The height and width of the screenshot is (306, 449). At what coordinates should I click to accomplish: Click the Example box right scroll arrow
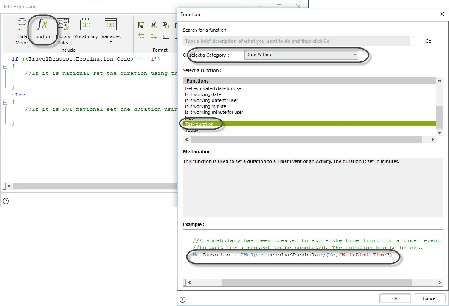pos(440,282)
